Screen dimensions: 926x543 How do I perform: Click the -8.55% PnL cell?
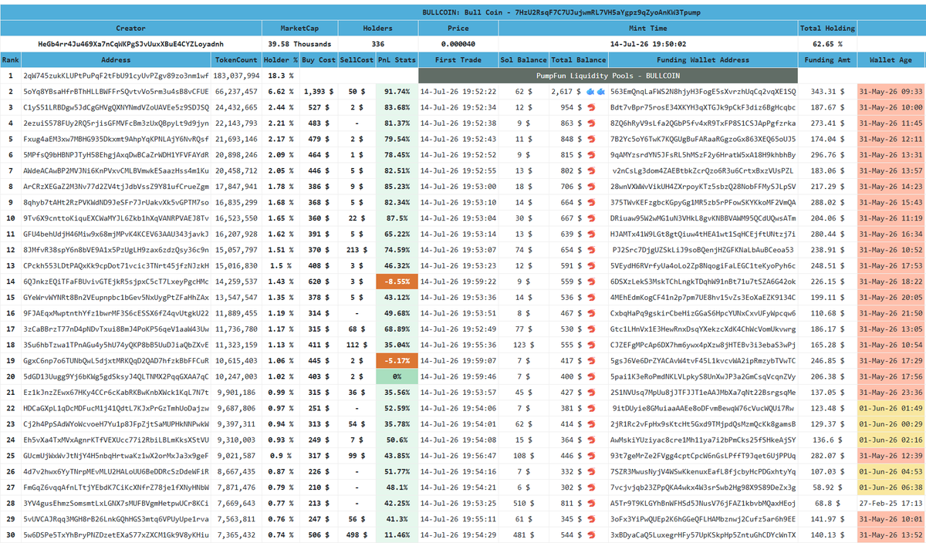point(397,282)
